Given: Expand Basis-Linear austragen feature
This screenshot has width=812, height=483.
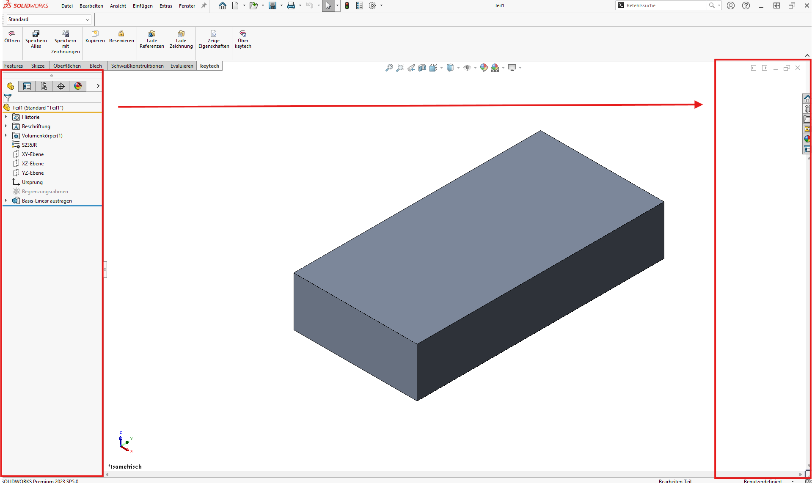Looking at the screenshot, I should pyautogui.click(x=6, y=201).
